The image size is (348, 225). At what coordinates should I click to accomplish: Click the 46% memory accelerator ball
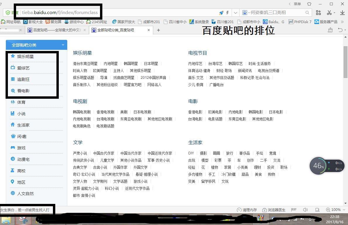pyautogui.click(x=318, y=166)
